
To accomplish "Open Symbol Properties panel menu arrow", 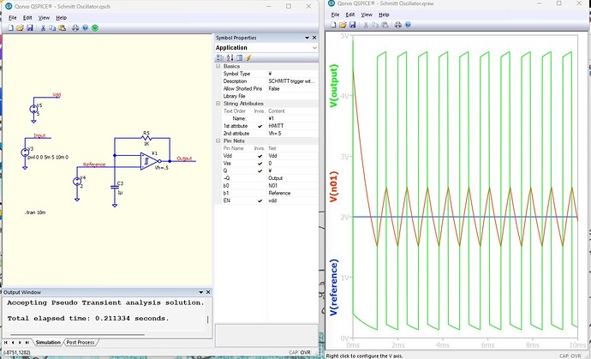I will (307, 38).
